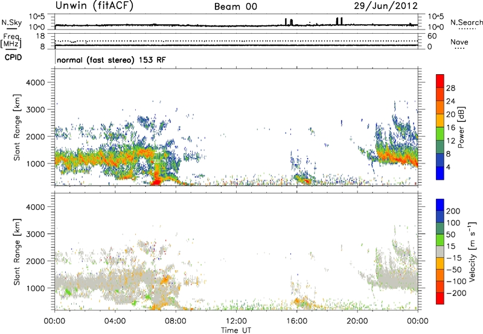Click '4000' on the power panel axis
The height and width of the screenshot is (334, 483).
[35, 83]
